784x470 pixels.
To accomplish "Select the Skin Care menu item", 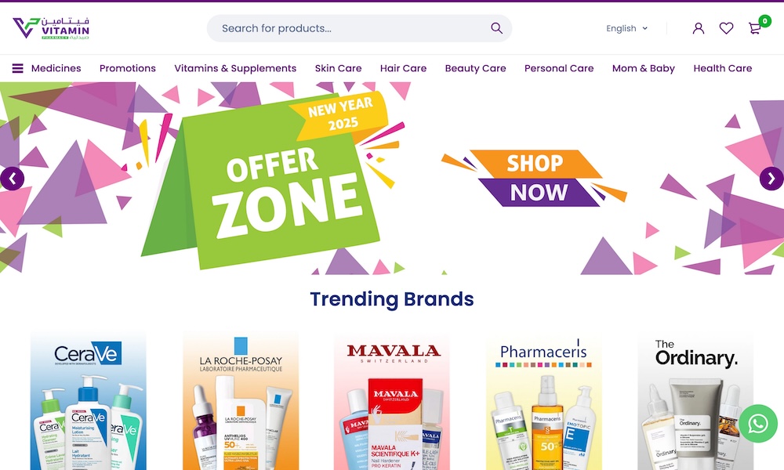I will [338, 68].
